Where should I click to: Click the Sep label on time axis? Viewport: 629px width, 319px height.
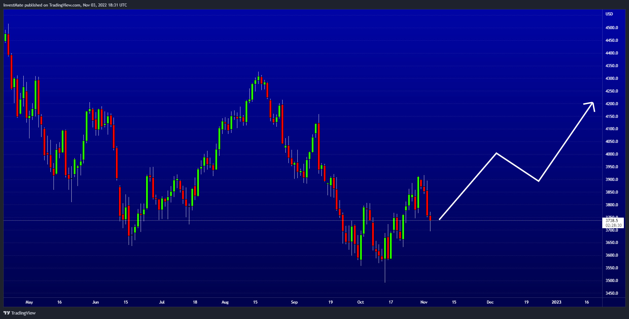pyautogui.click(x=294, y=302)
